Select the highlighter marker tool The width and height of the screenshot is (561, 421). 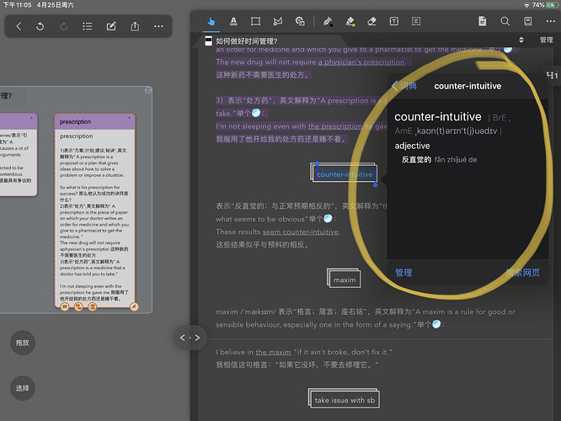click(x=350, y=21)
